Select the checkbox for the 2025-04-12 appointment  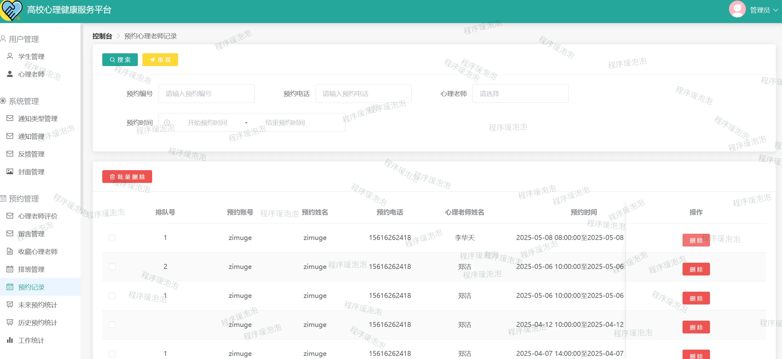coord(112,325)
